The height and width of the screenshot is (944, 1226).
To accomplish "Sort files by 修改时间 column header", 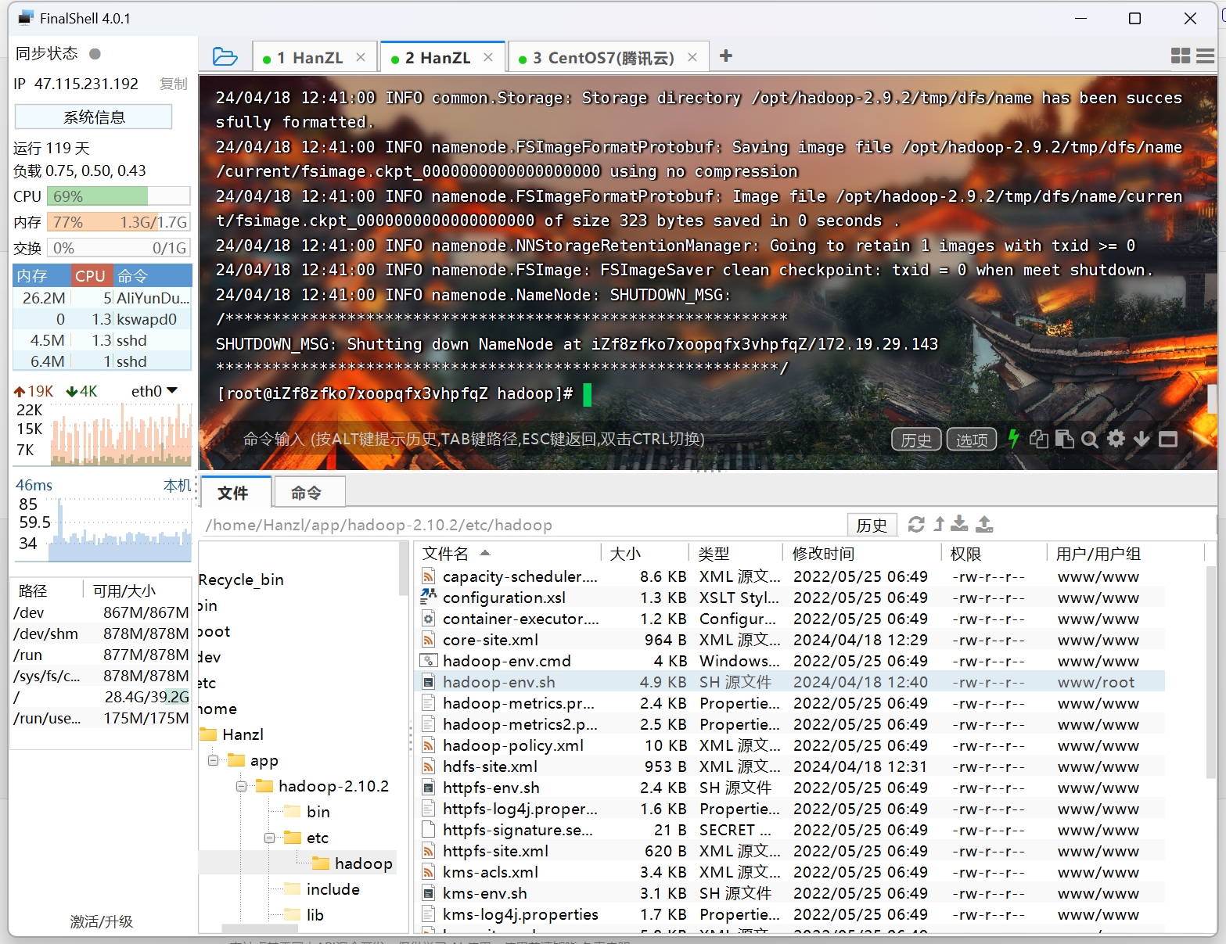I will [x=861, y=554].
